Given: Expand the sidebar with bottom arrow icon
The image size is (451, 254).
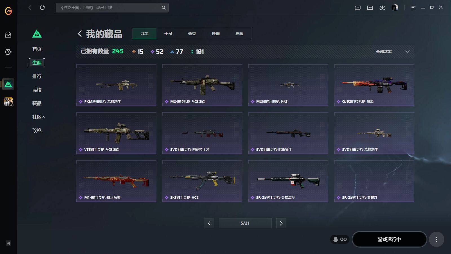Looking at the screenshot, I should (x=8, y=243).
